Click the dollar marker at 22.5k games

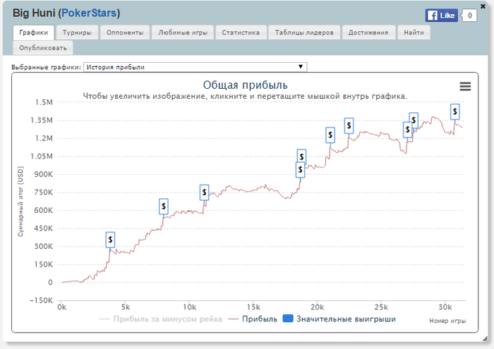tap(349, 125)
